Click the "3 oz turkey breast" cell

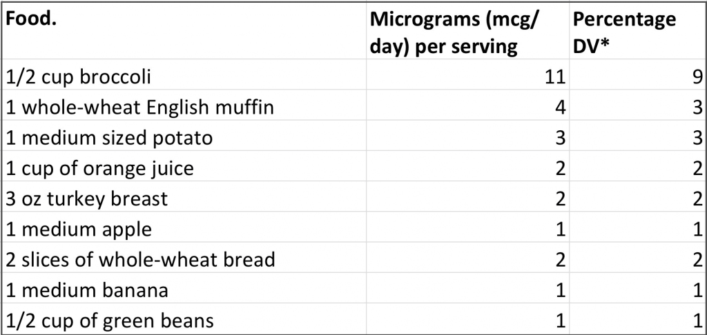[x=183, y=199]
